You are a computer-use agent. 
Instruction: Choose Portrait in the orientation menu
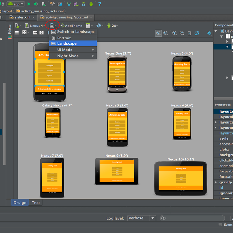tap(64, 38)
